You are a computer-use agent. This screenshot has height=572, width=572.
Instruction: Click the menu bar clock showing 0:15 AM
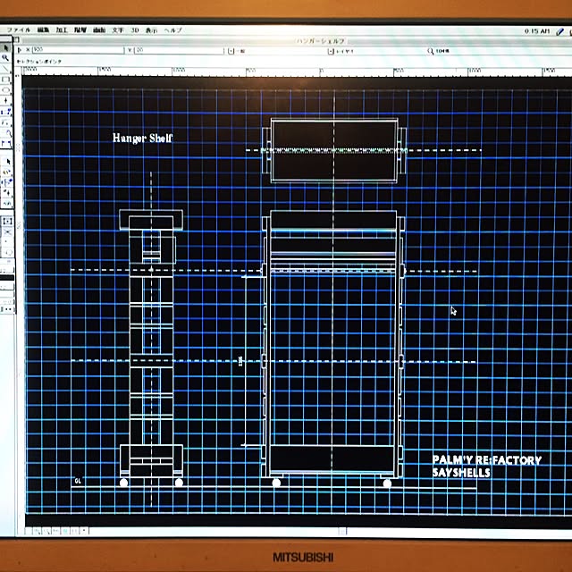click(x=537, y=31)
